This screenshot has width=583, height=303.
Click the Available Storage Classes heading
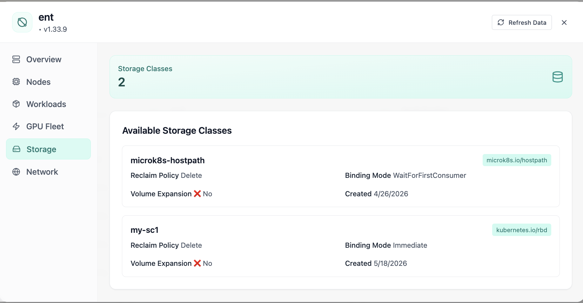click(x=177, y=131)
